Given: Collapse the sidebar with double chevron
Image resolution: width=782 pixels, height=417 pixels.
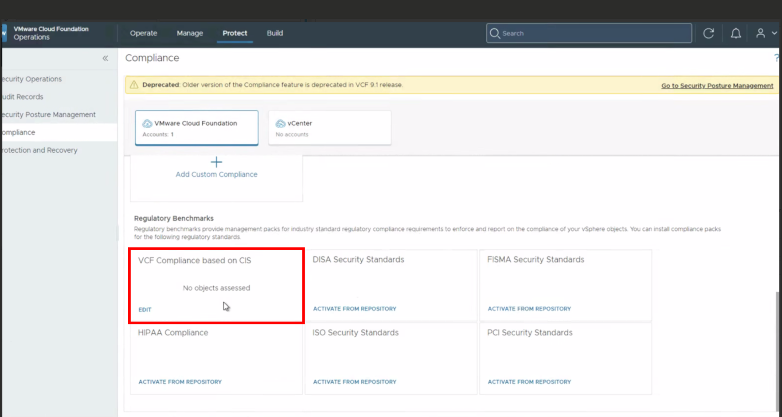Looking at the screenshot, I should [105, 58].
